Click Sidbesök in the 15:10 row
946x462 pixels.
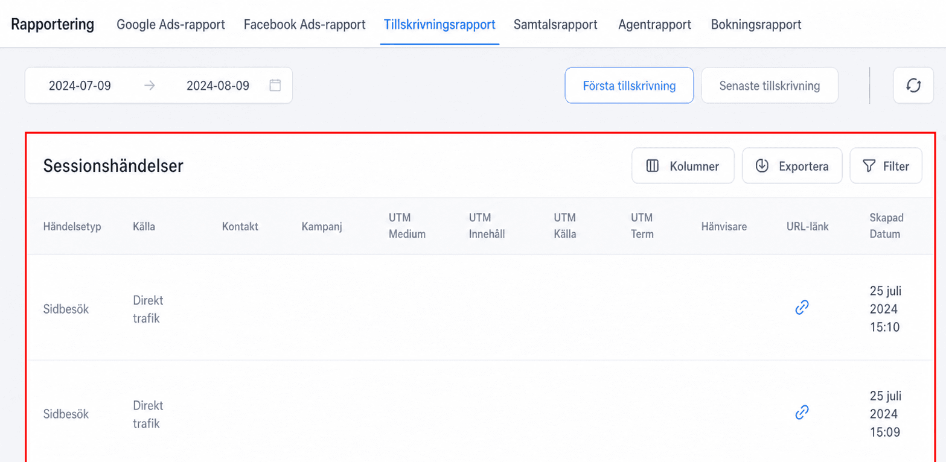pos(66,309)
